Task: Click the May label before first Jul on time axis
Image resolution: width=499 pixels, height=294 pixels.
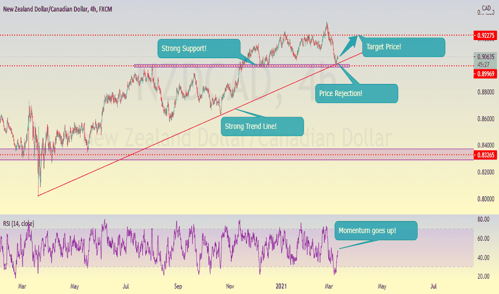Action: point(74,287)
